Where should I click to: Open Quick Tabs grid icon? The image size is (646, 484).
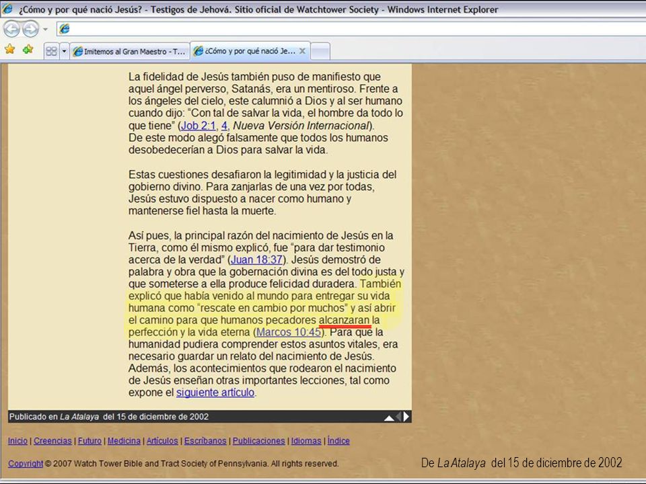(x=52, y=52)
